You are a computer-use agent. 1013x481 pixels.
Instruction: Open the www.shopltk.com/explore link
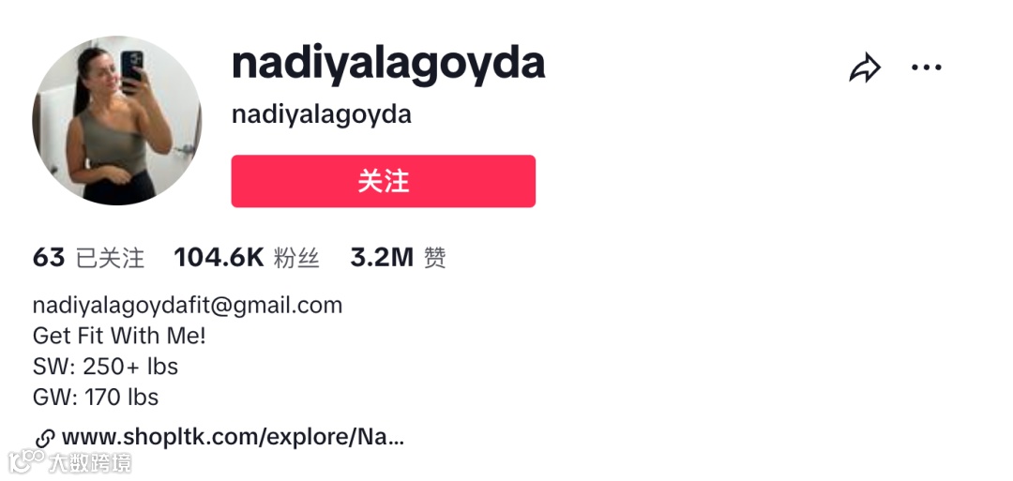pyautogui.click(x=233, y=438)
